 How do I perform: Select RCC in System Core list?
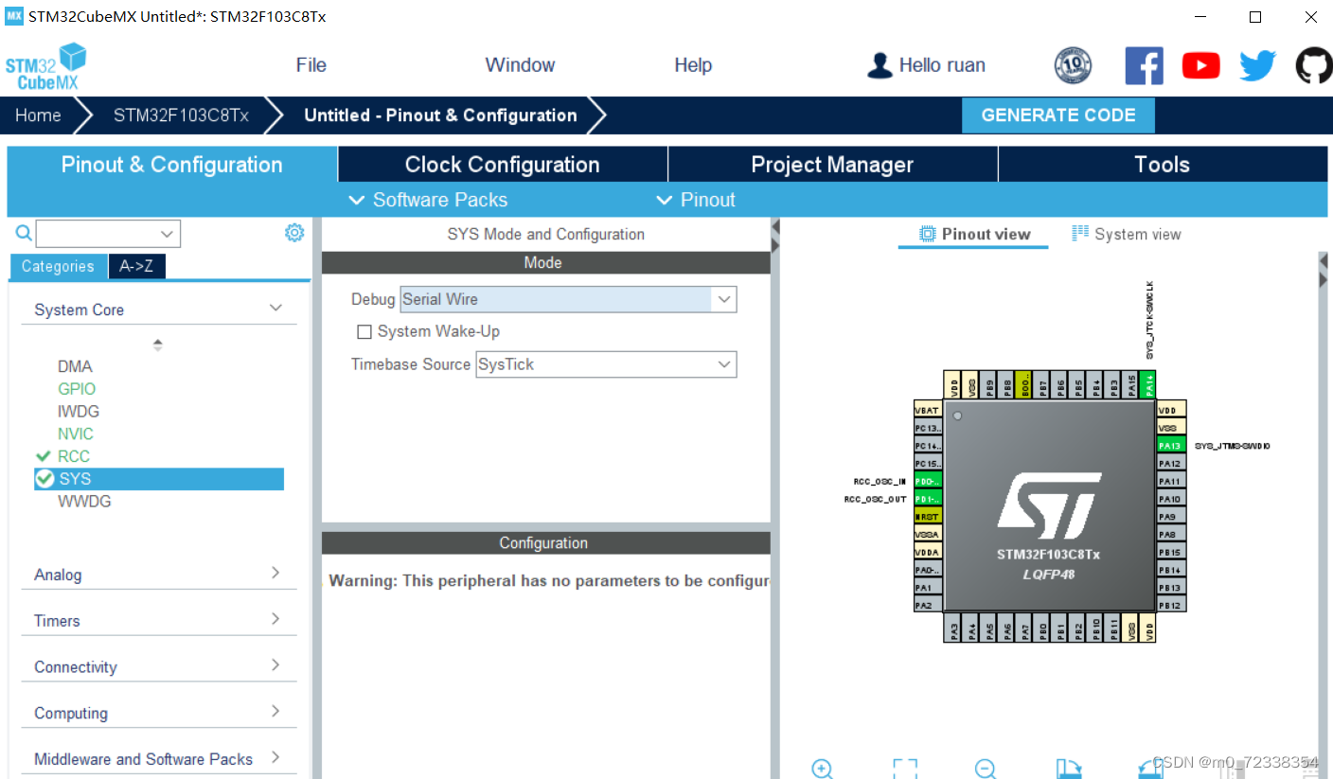(x=74, y=456)
